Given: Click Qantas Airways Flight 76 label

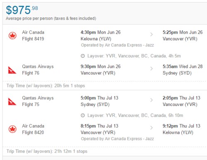Looking at the screenshot, I should click(x=38, y=70).
